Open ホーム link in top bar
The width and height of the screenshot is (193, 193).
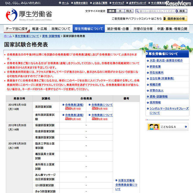point(65,3)
